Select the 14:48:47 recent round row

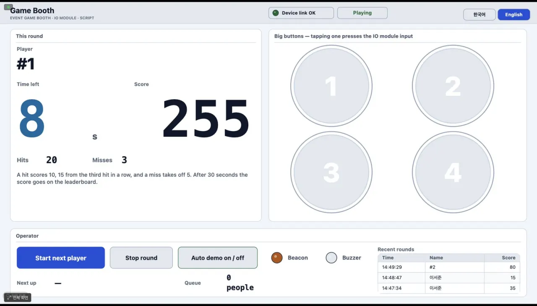tap(449, 278)
